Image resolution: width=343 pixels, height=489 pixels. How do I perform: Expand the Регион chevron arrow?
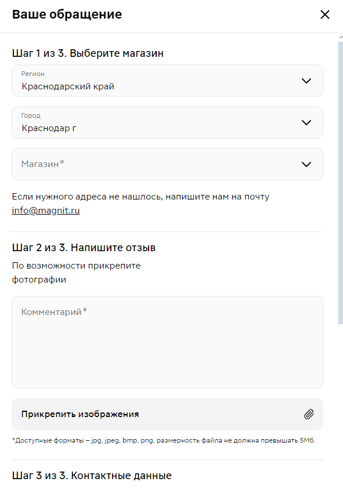click(x=306, y=81)
